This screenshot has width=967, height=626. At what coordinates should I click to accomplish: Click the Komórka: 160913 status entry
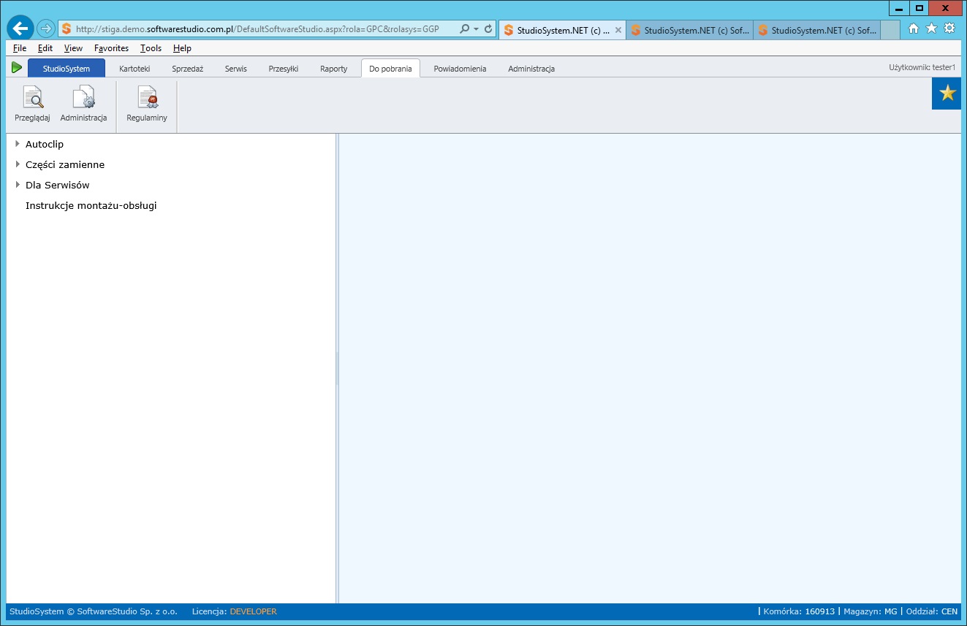tap(799, 611)
